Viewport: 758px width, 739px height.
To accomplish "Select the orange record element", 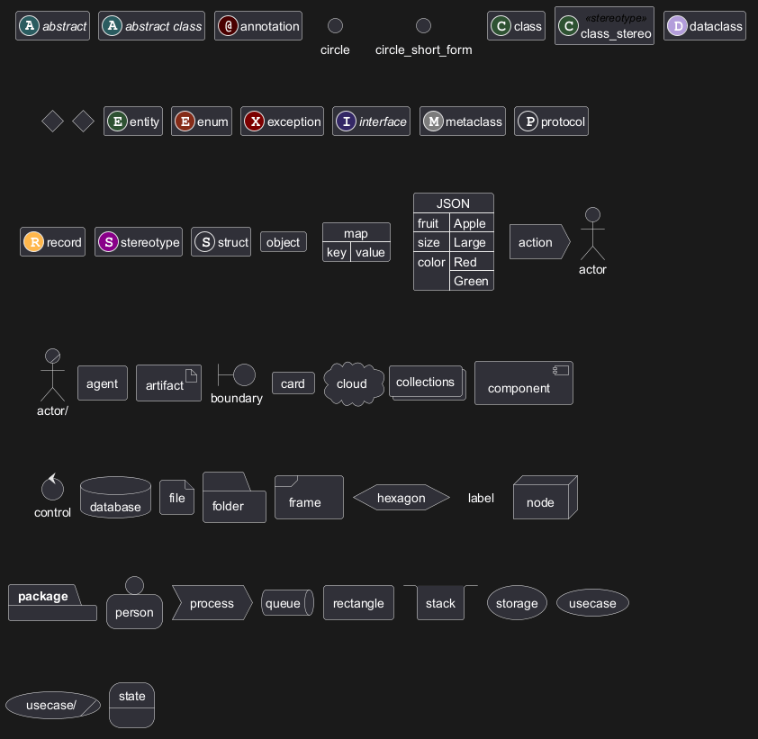I will coord(53,242).
